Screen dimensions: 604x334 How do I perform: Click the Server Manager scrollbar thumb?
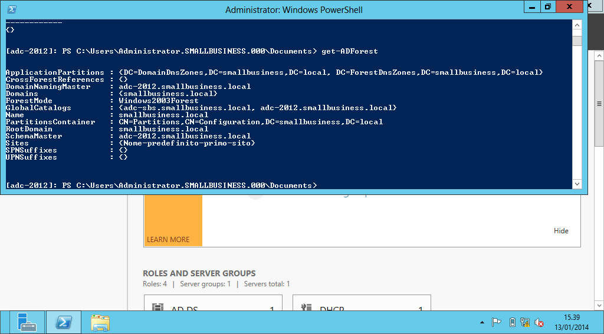[599, 104]
